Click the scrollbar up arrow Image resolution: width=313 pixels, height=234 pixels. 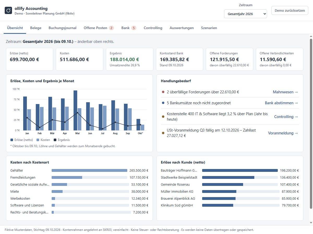coord(311,36)
